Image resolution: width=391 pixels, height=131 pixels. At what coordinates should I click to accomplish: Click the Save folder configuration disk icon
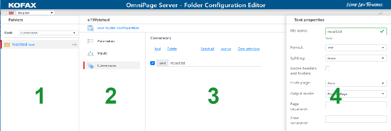point(90,28)
